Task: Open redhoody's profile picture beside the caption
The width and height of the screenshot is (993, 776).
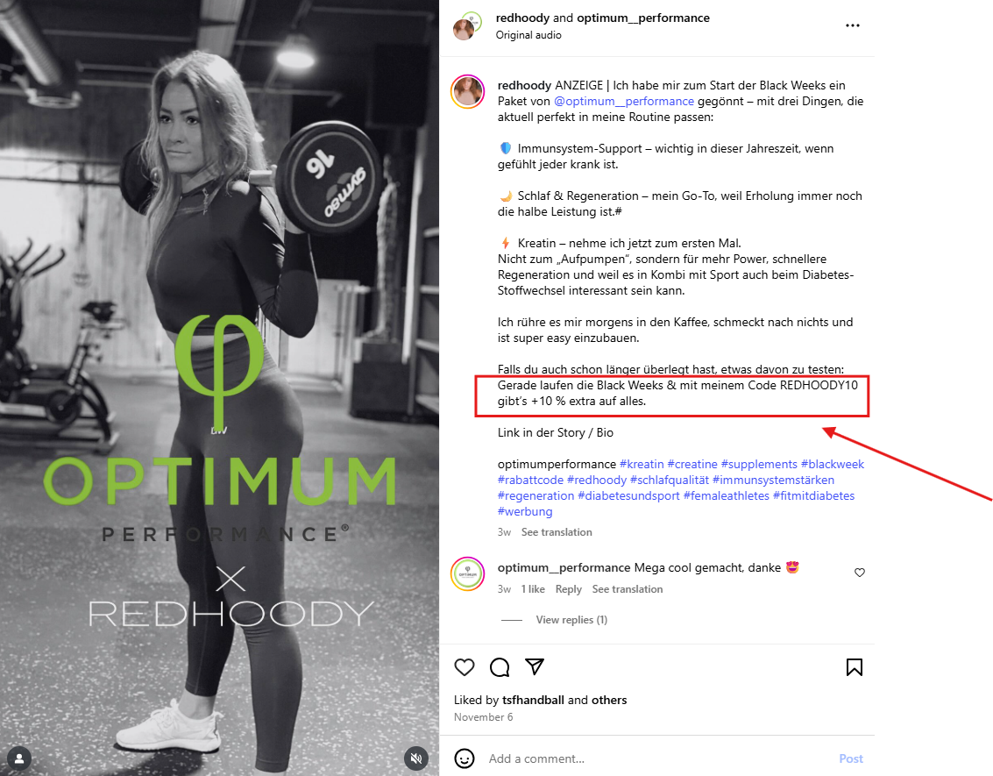Action: click(467, 92)
